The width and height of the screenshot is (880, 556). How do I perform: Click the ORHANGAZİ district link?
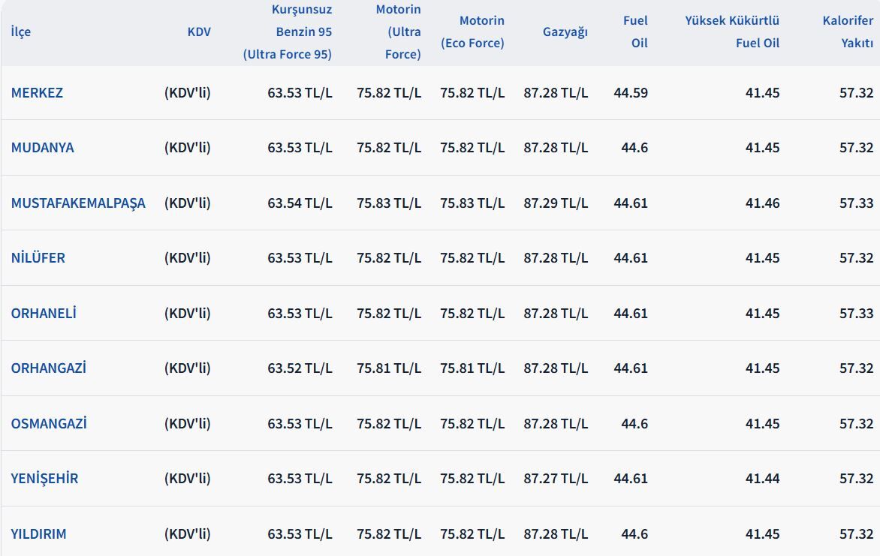pos(48,368)
